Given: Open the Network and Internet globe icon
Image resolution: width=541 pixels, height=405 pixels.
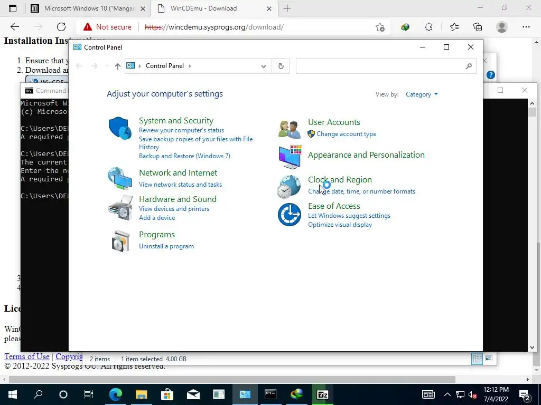Looking at the screenshot, I should click(120, 178).
